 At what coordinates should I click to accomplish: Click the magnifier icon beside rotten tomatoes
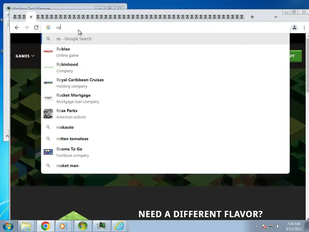pyautogui.click(x=48, y=139)
